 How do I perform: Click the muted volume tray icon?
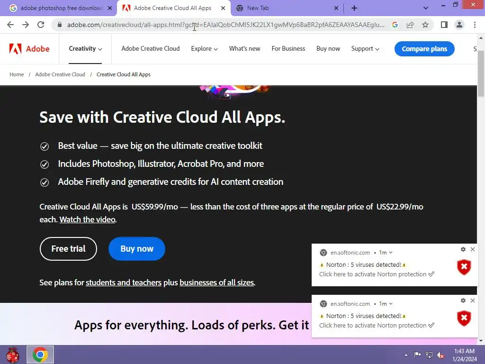pyautogui.click(x=440, y=355)
